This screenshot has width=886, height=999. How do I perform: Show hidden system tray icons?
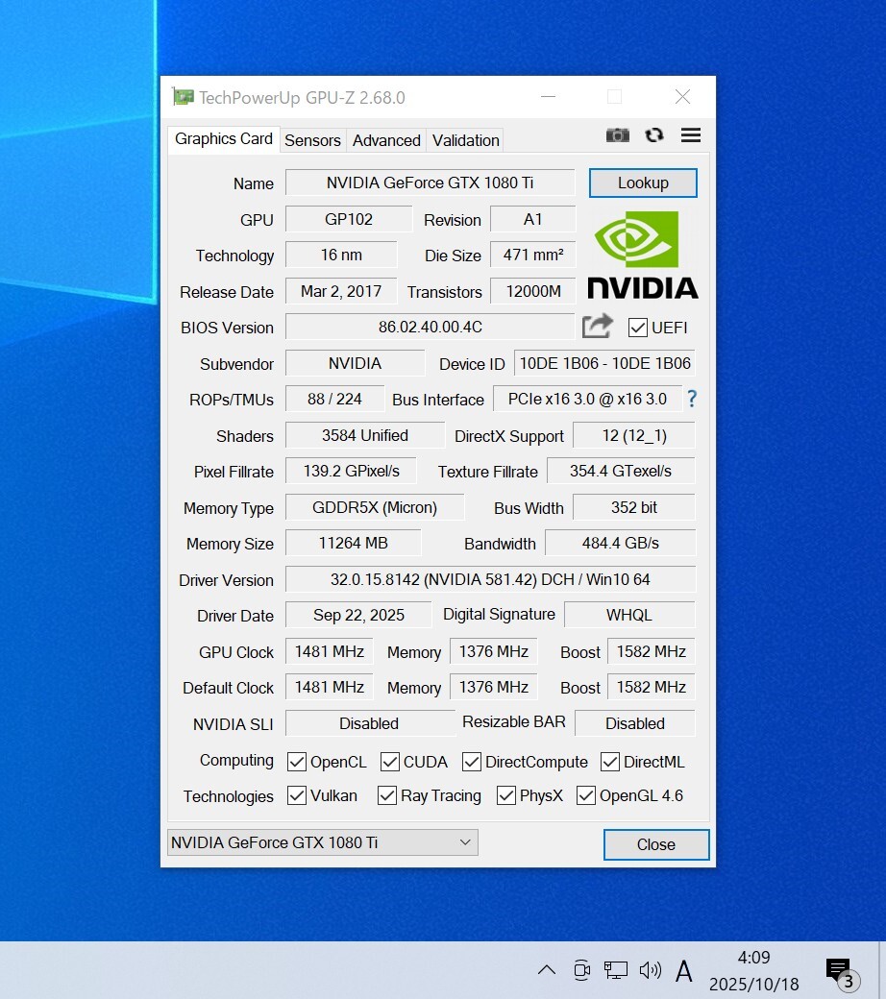546,970
